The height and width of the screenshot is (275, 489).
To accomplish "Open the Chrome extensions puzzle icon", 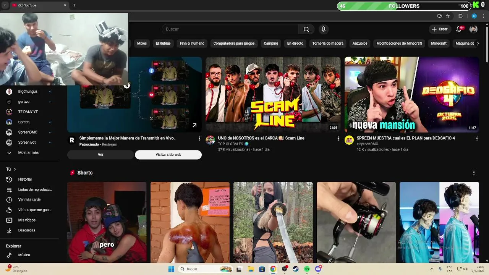I will coord(460,16).
